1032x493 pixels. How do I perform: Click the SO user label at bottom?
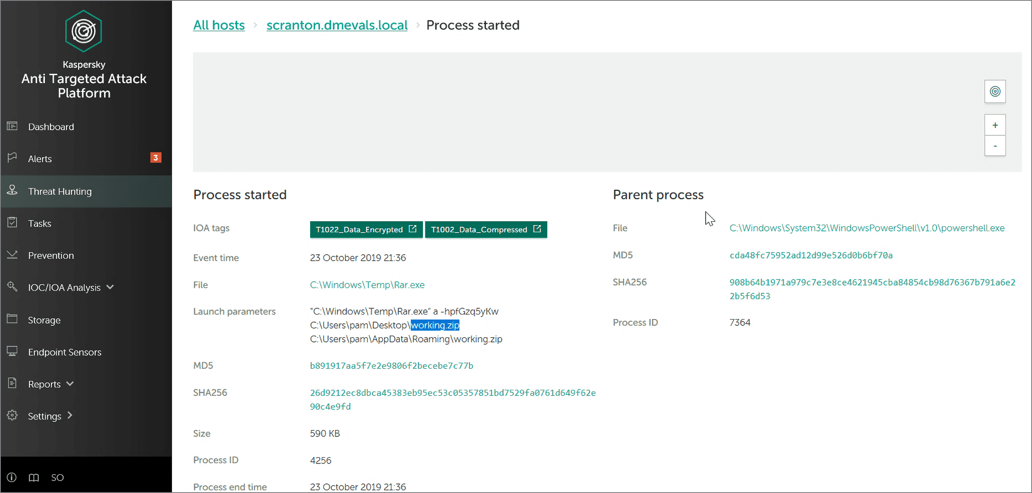[x=57, y=478]
